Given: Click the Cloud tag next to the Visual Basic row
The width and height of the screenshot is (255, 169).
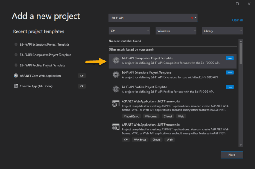Looking at the screenshot, I should click(x=168, y=116).
